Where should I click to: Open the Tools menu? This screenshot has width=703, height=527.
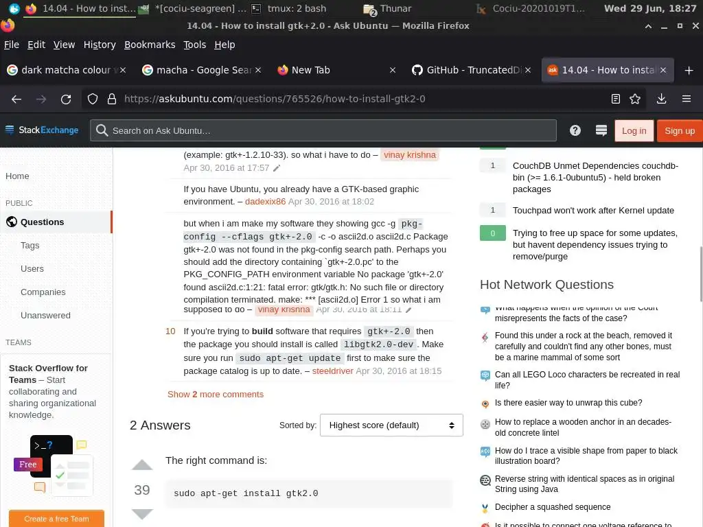click(x=194, y=45)
